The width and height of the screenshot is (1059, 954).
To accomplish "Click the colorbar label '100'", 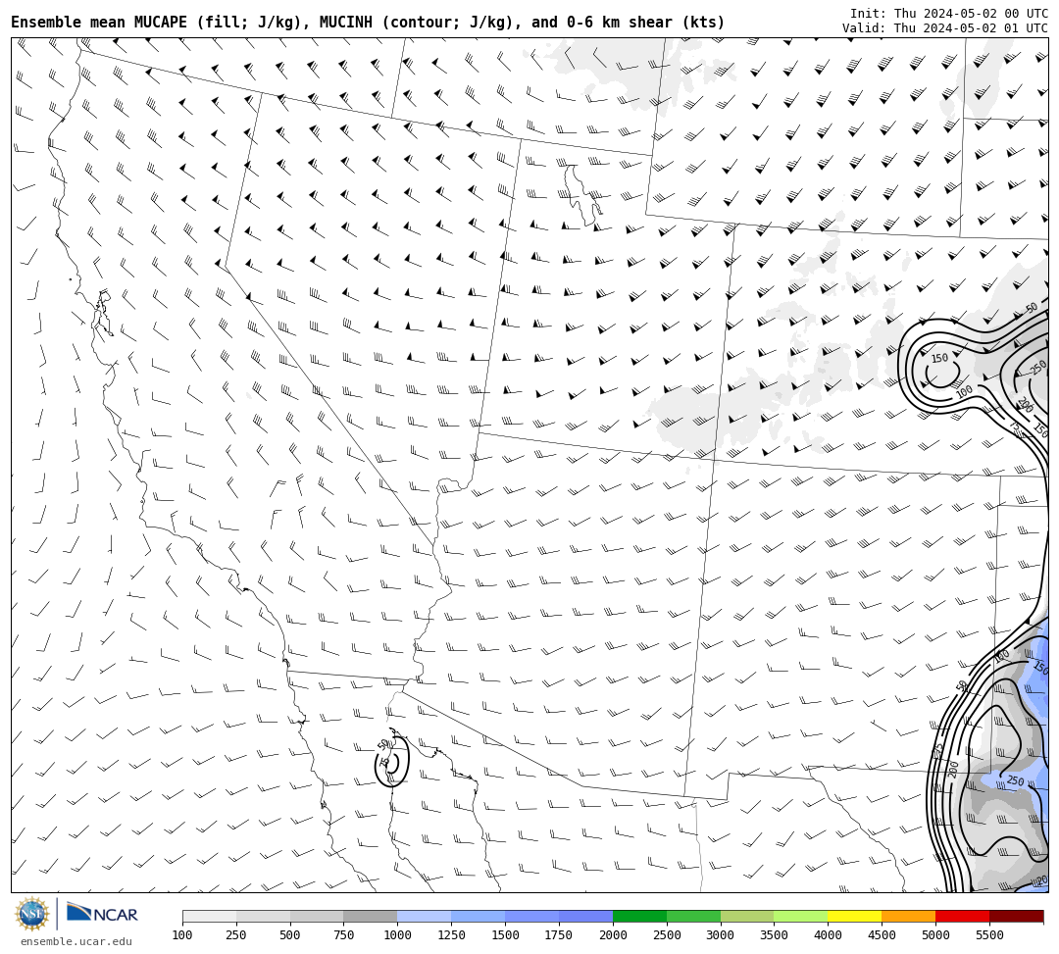I will click(x=182, y=935).
